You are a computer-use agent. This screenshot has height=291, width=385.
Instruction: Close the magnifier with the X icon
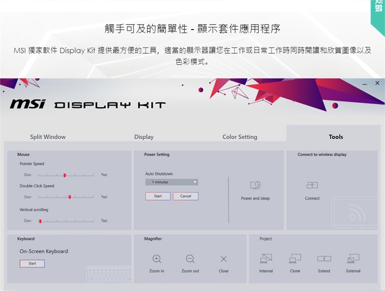[x=223, y=259]
